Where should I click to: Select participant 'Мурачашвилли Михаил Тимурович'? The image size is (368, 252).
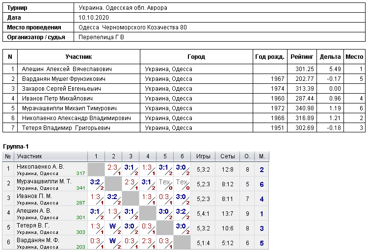(x=69, y=108)
